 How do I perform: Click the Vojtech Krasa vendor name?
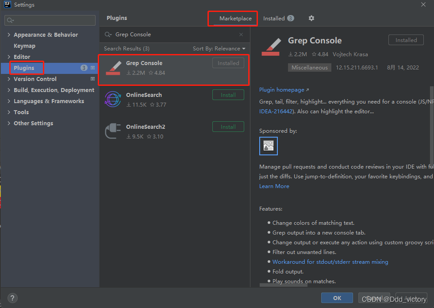(x=350, y=54)
